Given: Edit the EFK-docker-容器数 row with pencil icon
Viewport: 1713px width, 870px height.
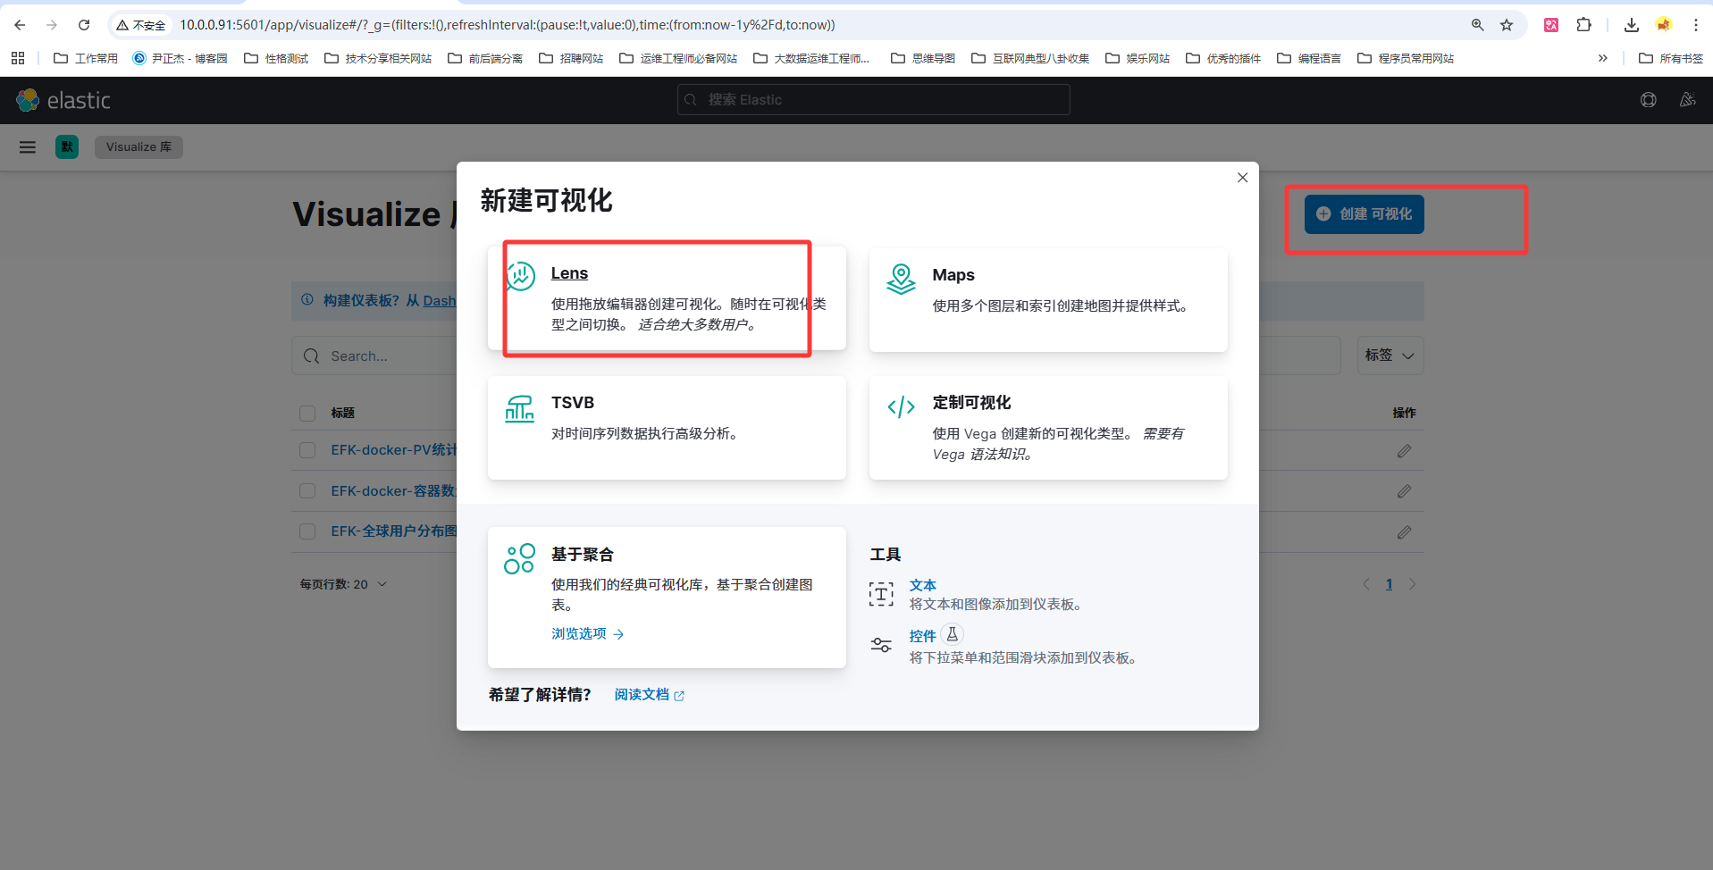Looking at the screenshot, I should pos(1404,491).
